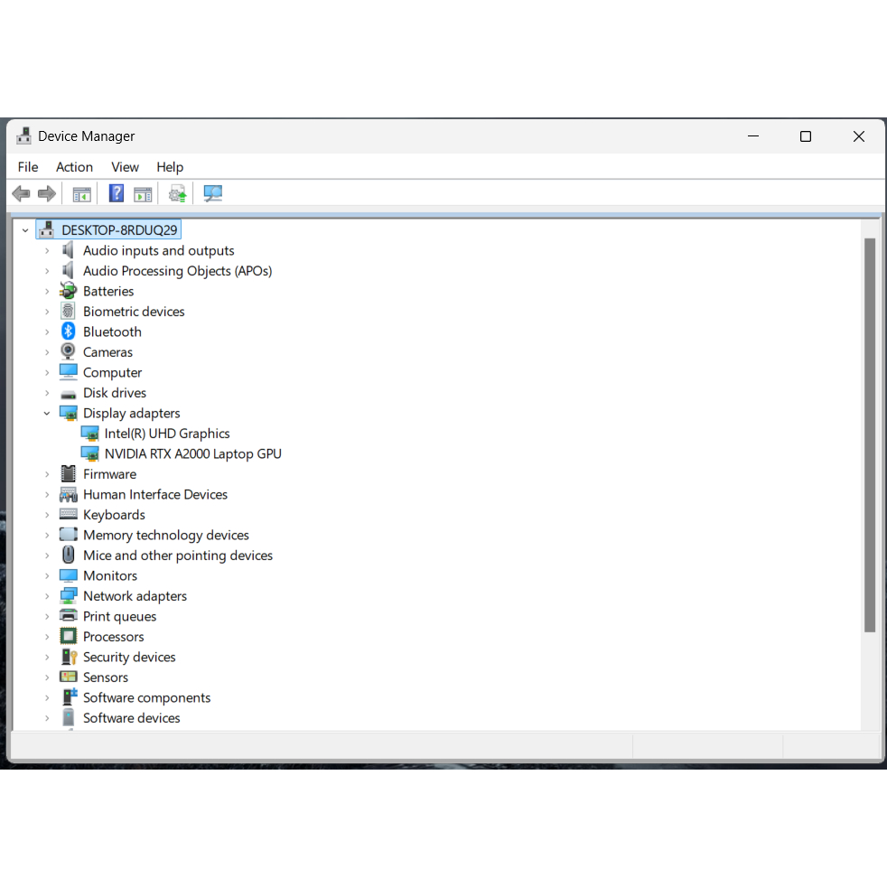The width and height of the screenshot is (887, 887).
Task: Select the Bluetooth category icon
Action: (69, 331)
